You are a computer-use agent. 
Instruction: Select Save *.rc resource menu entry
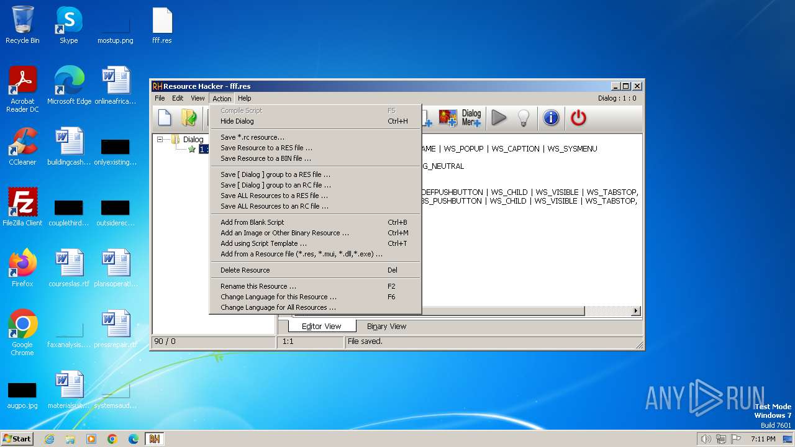tap(315, 137)
